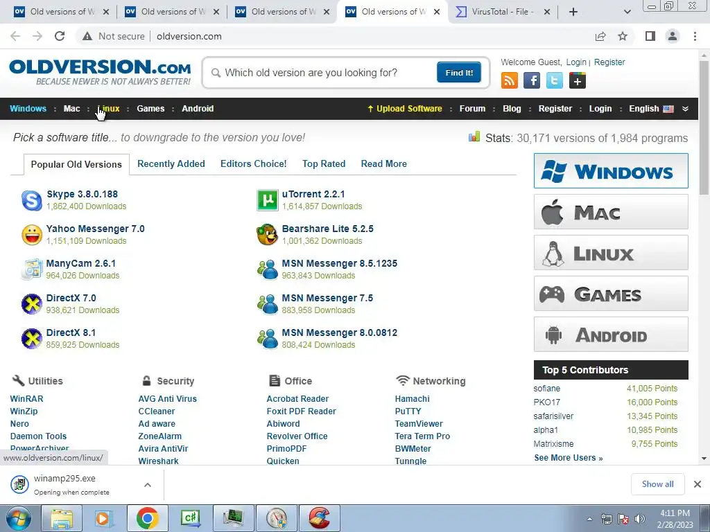Open the CCleaner link under Security
This screenshot has width=710, height=532.
coord(157,411)
